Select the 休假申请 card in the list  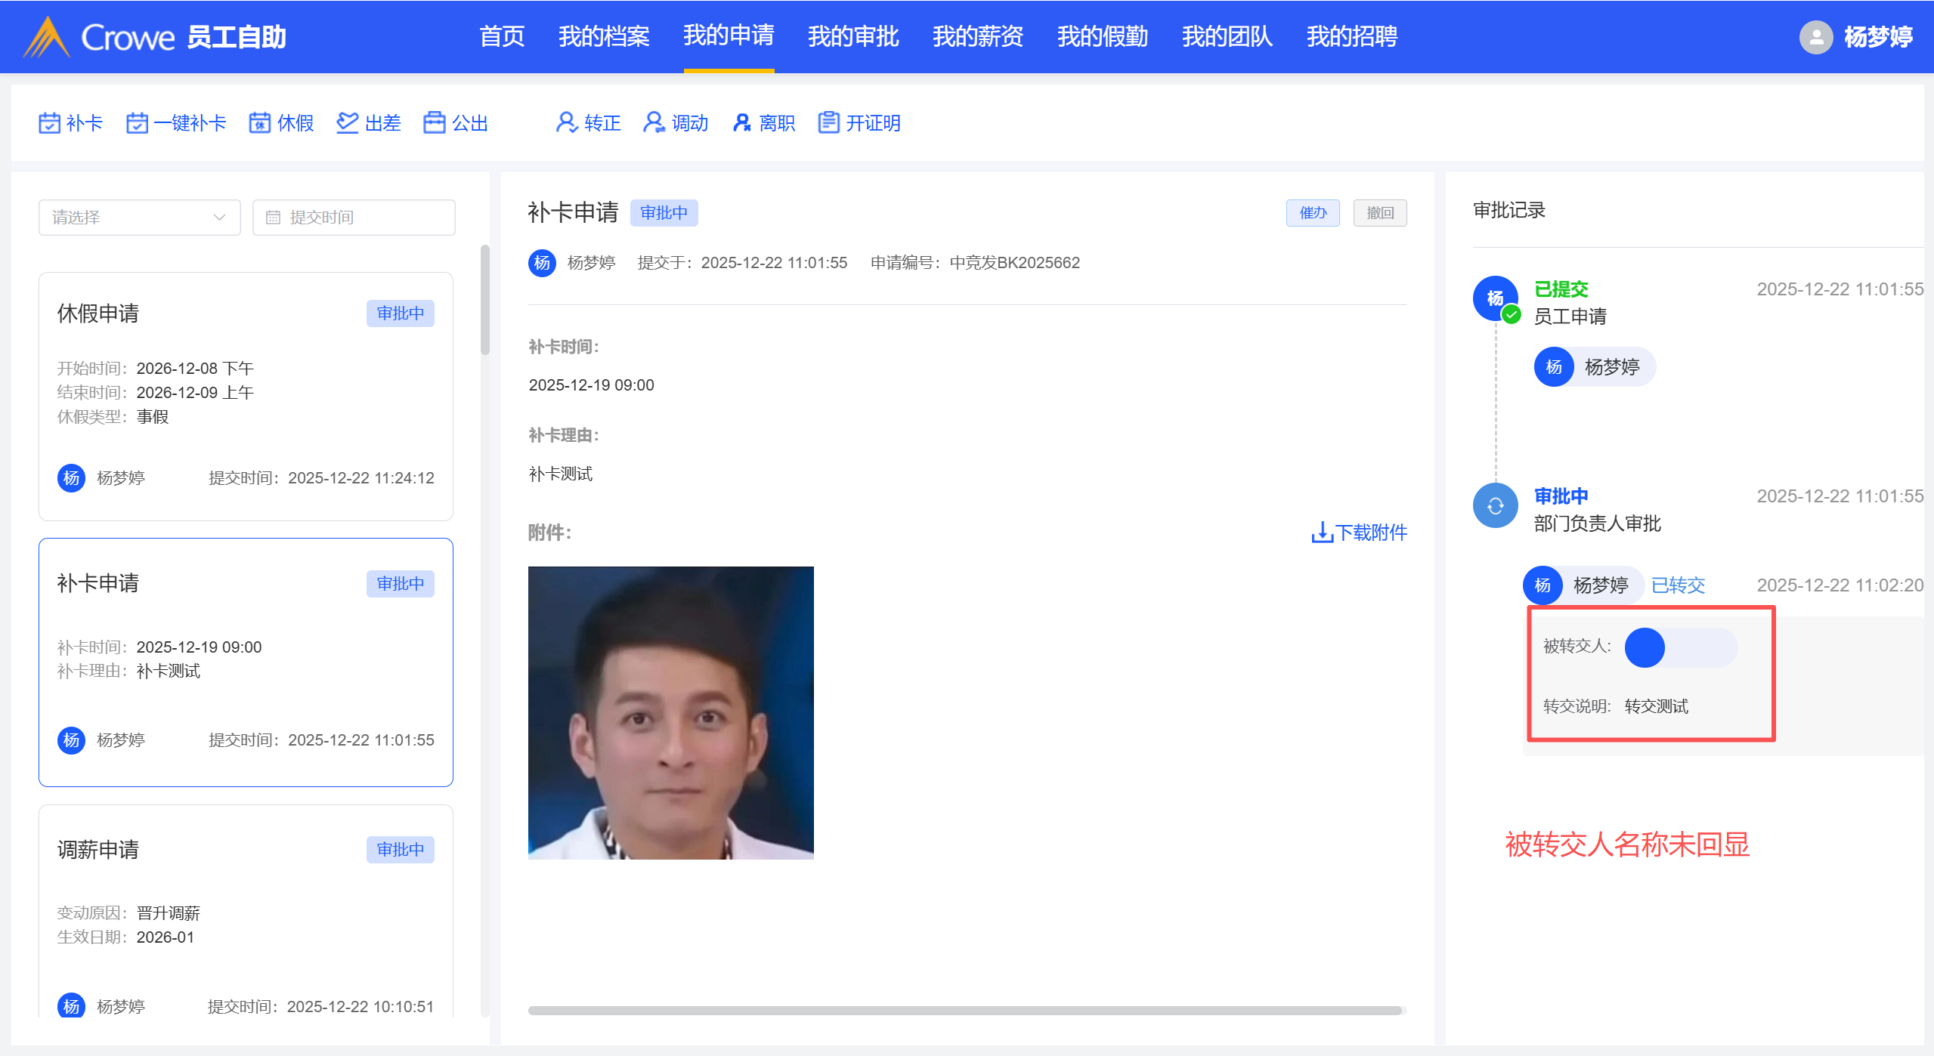[246, 396]
